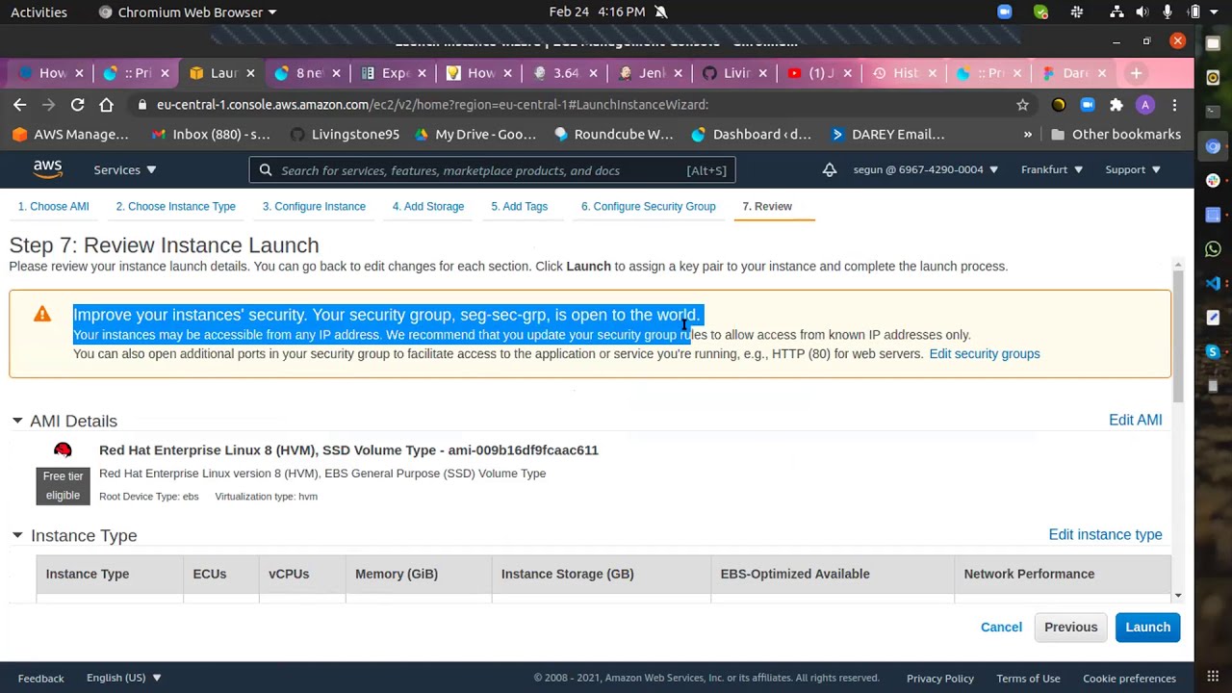Click the Previous button
1232x693 pixels.
click(x=1070, y=628)
